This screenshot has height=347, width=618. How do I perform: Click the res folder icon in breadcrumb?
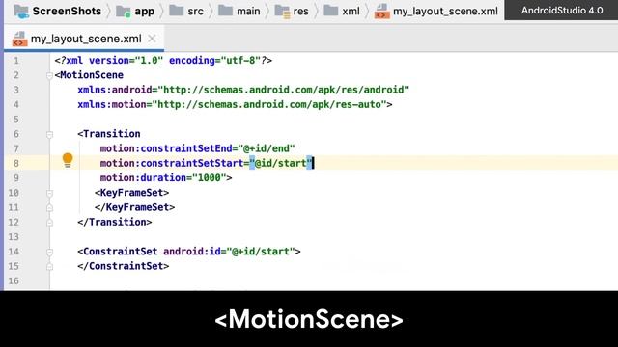282,11
